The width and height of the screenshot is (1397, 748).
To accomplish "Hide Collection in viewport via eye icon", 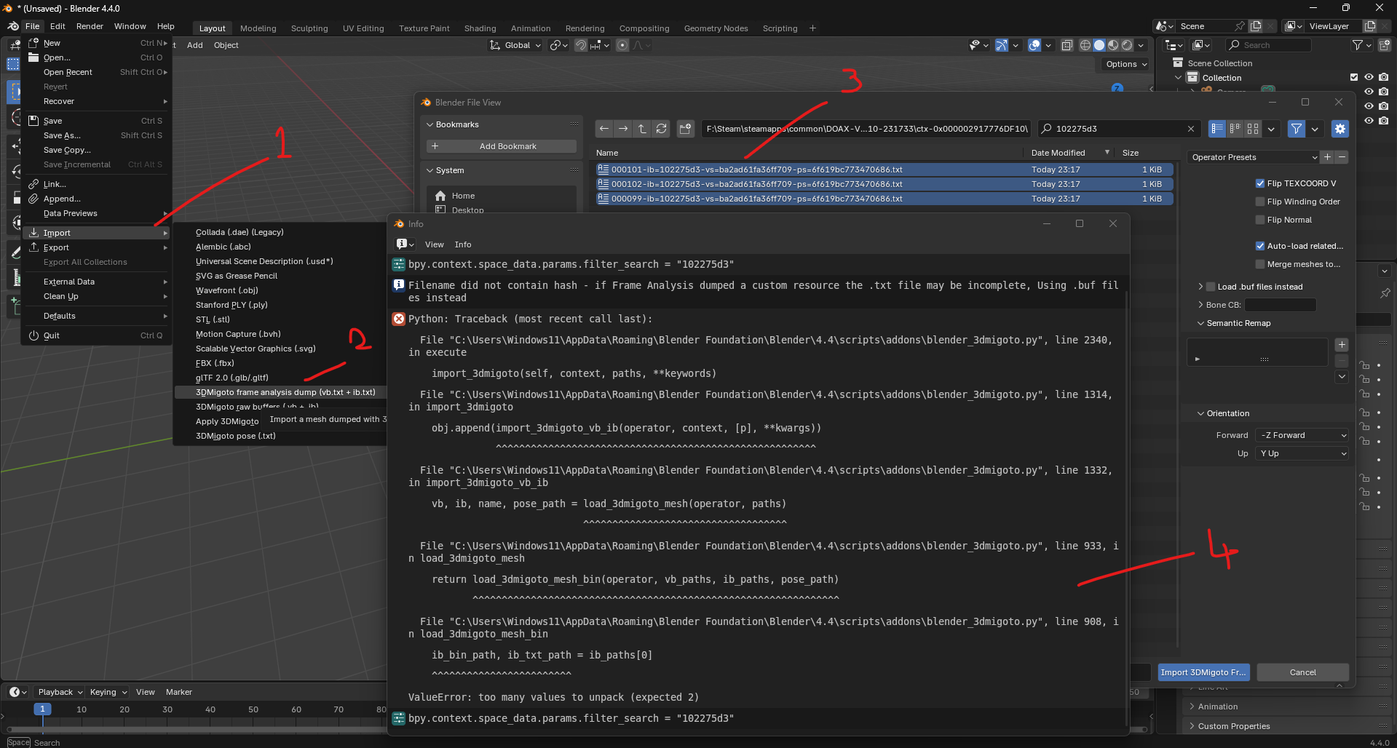I will [x=1369, y=77].
